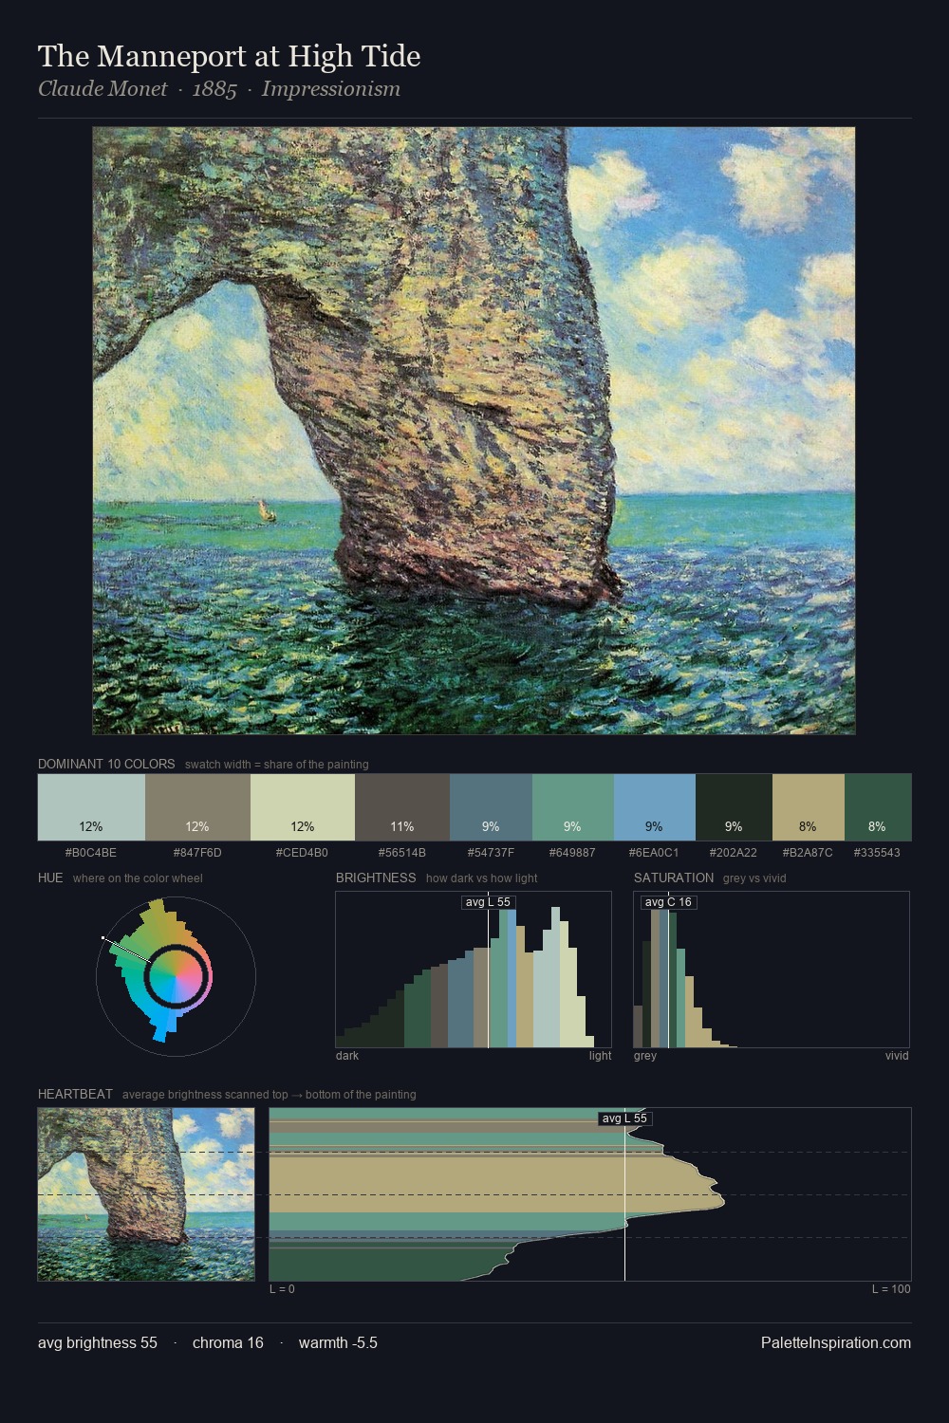Click the title 'The Manneport at High Tide'
This screenshot has height=1423, width=949.
click(x=229, y=56)
